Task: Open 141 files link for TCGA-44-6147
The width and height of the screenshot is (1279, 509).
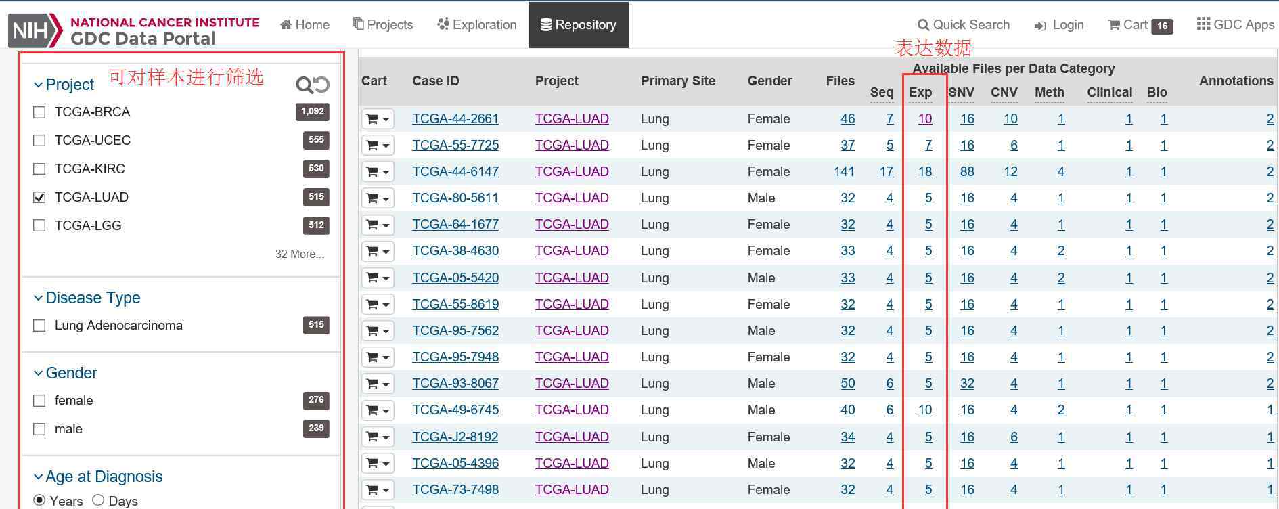Action: [x=844, y=172]
